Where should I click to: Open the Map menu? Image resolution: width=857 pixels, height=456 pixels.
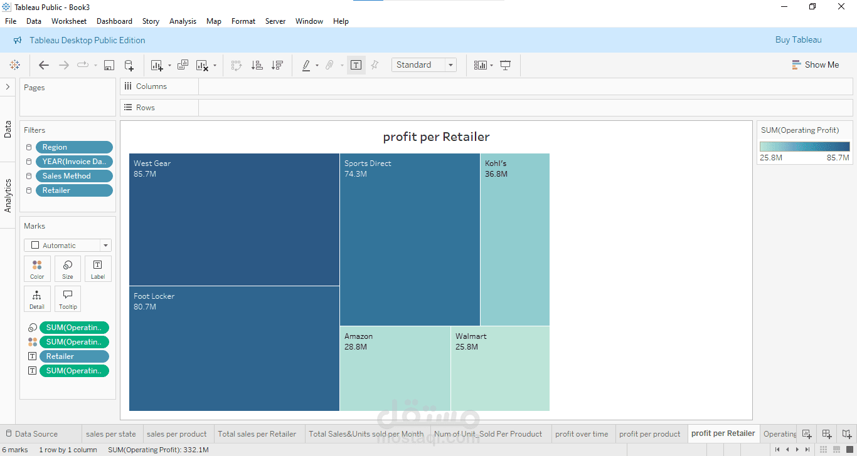[x=214, y=21]
